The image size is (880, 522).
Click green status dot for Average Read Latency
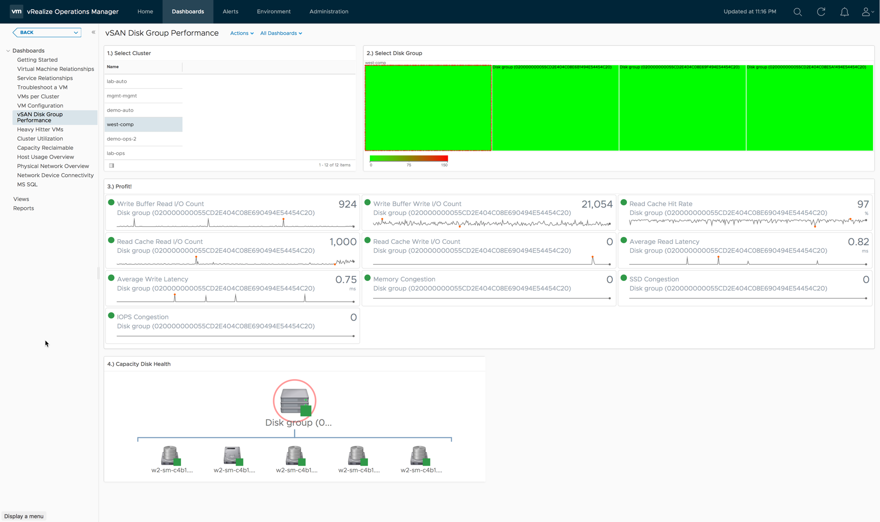pos(623,240)
